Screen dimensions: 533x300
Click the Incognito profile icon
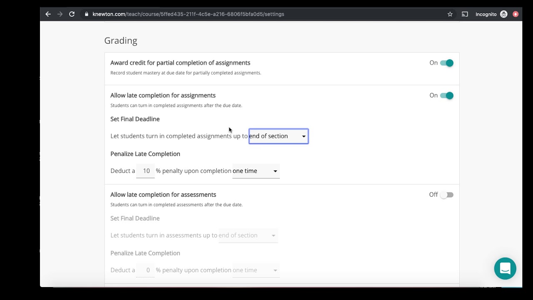(504, 14)
